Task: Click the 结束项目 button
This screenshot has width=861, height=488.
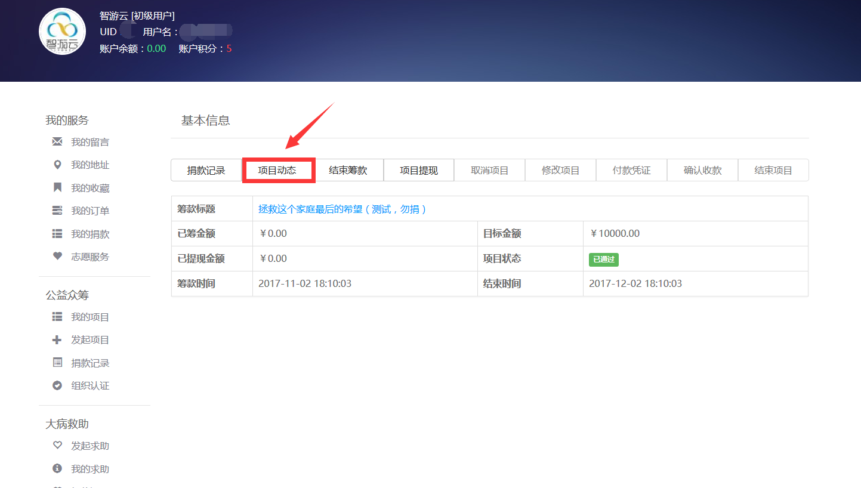Action: click(773, 170)
